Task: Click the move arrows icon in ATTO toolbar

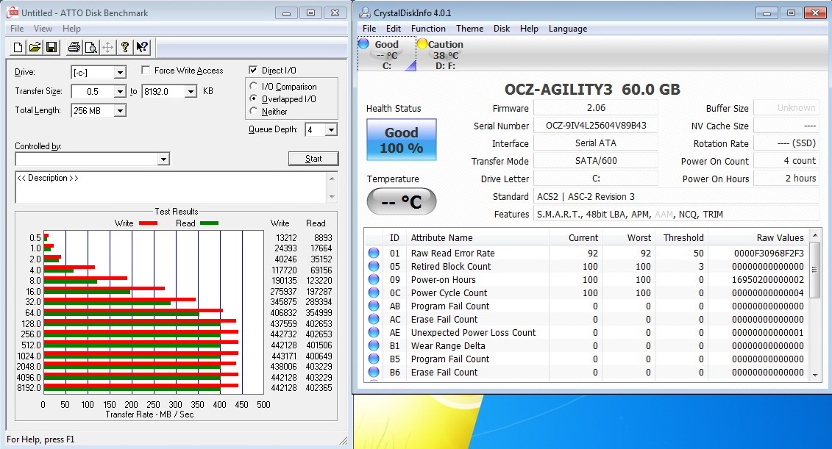Action: [x=107, y=48]
